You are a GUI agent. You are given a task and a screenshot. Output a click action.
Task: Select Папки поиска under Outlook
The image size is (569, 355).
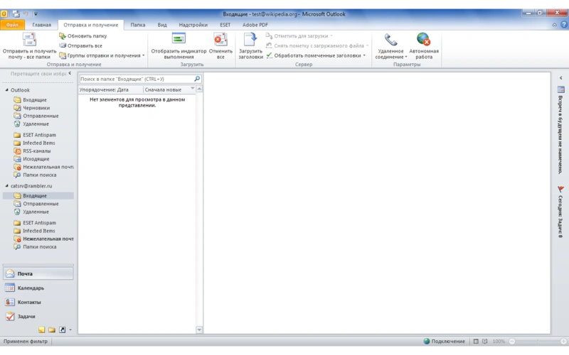pyautogui.click(x=40, y=175)
